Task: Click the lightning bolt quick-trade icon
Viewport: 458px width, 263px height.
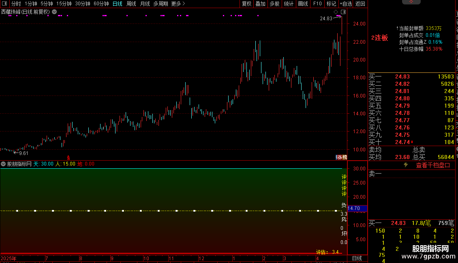Action: click(406, 165)
